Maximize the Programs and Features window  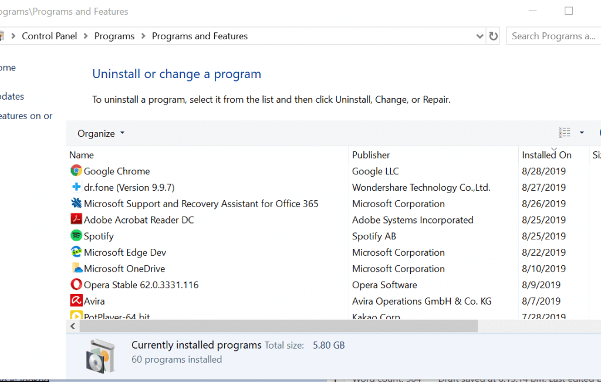pos(569,11)
